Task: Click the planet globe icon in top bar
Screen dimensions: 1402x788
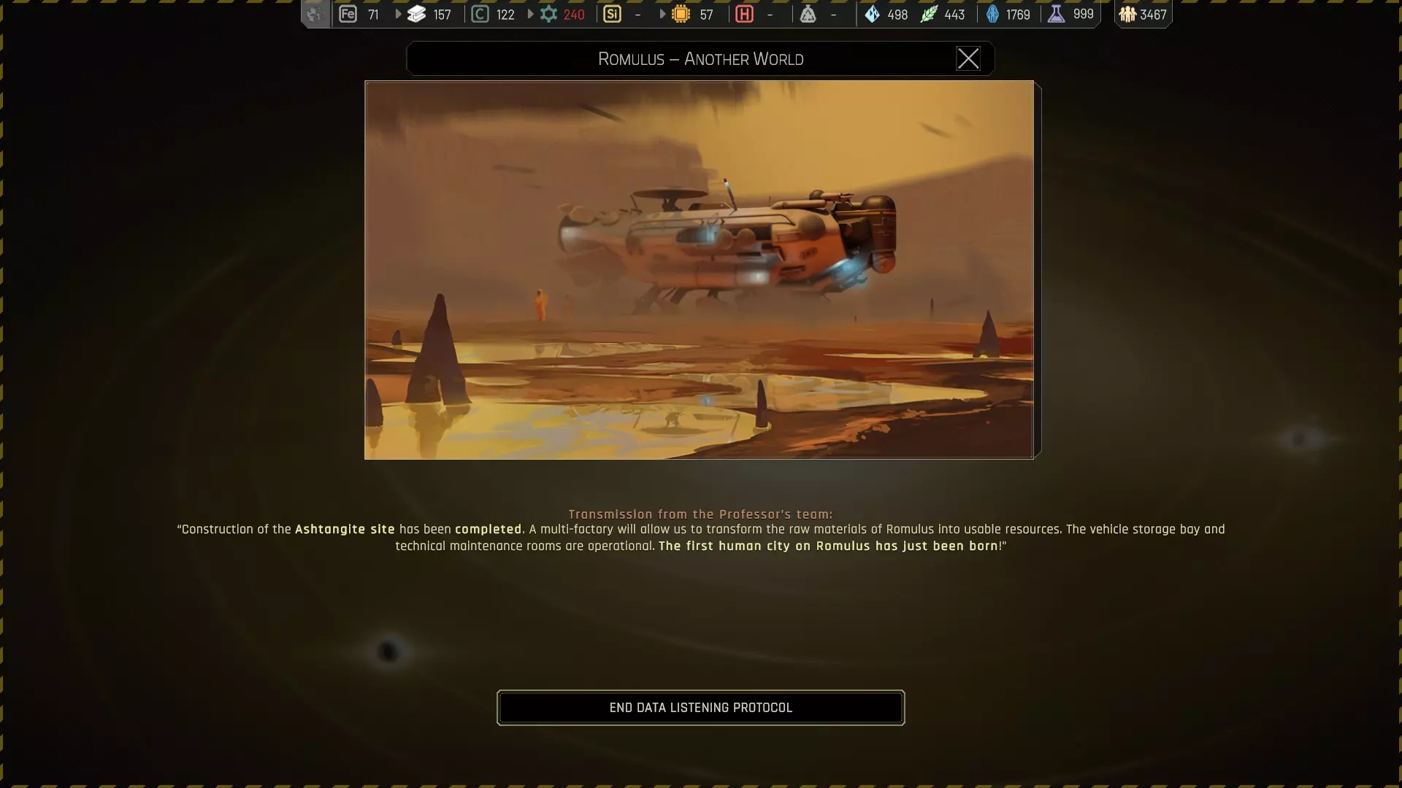Action: (x=315, y=14)
